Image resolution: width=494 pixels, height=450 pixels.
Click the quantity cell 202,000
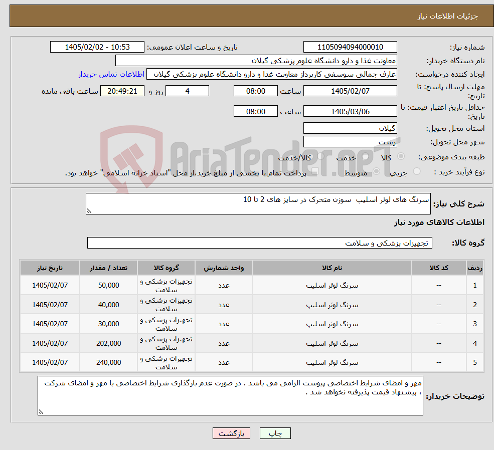click(108, 343)
